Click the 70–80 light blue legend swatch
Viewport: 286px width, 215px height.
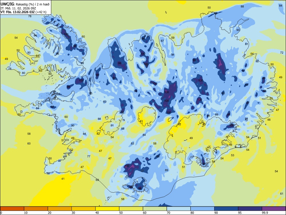178,209
